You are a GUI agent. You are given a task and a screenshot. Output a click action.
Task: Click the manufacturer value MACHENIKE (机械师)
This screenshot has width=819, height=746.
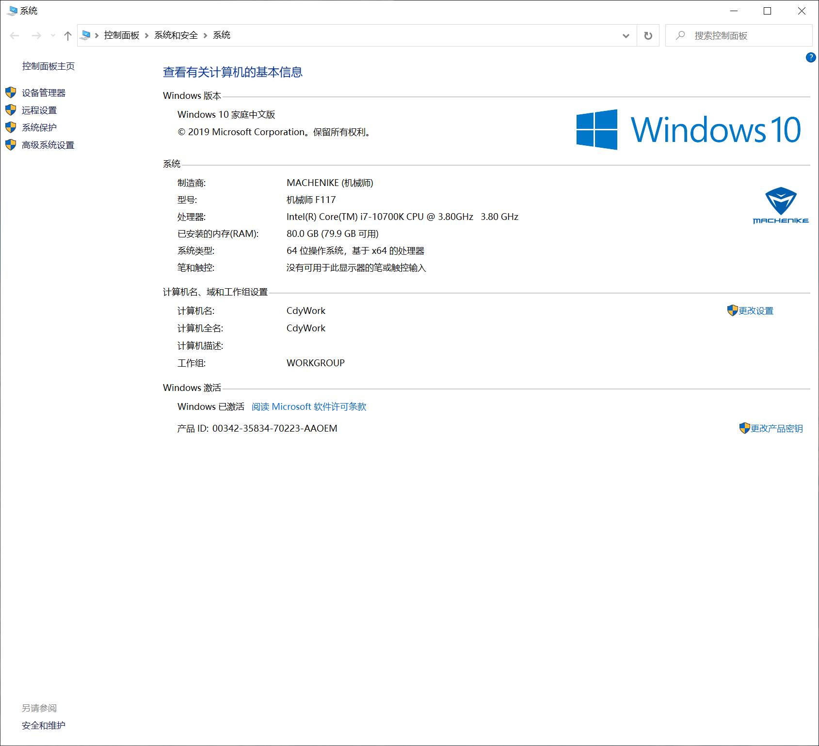click(330, 183)
